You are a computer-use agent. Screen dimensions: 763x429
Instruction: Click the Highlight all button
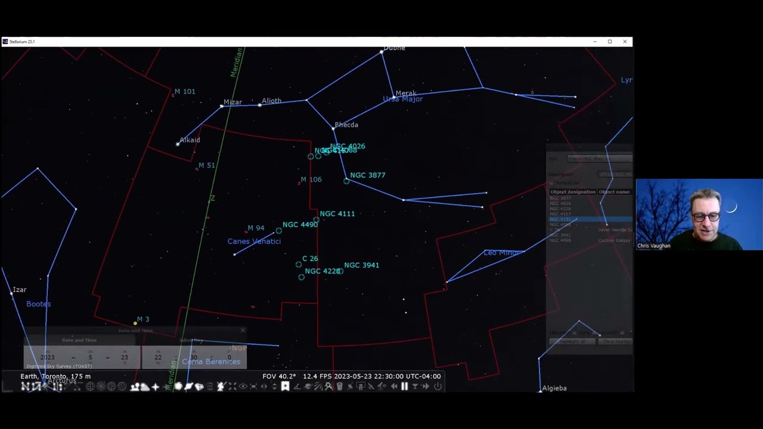click(x=572, y=341)
